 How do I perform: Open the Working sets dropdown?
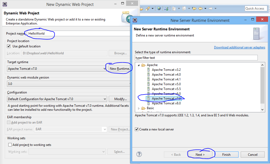coord(67,151)
